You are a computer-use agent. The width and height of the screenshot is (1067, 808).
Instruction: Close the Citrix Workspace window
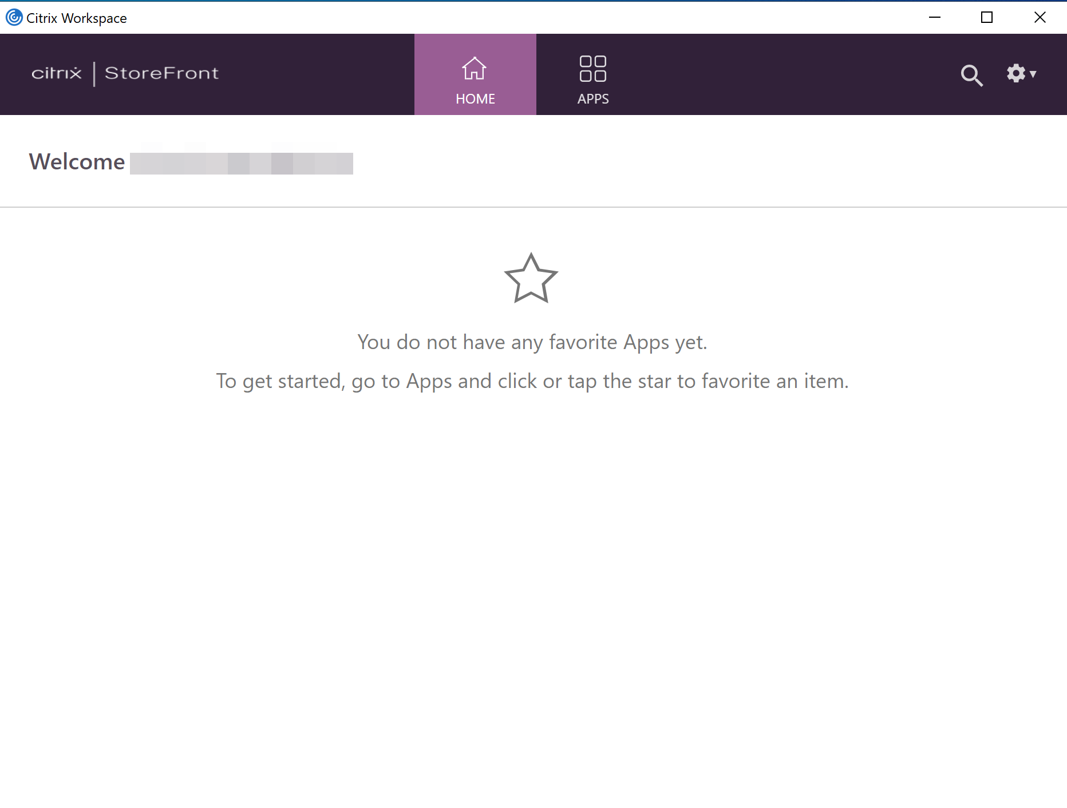[x=1040, y=17]
